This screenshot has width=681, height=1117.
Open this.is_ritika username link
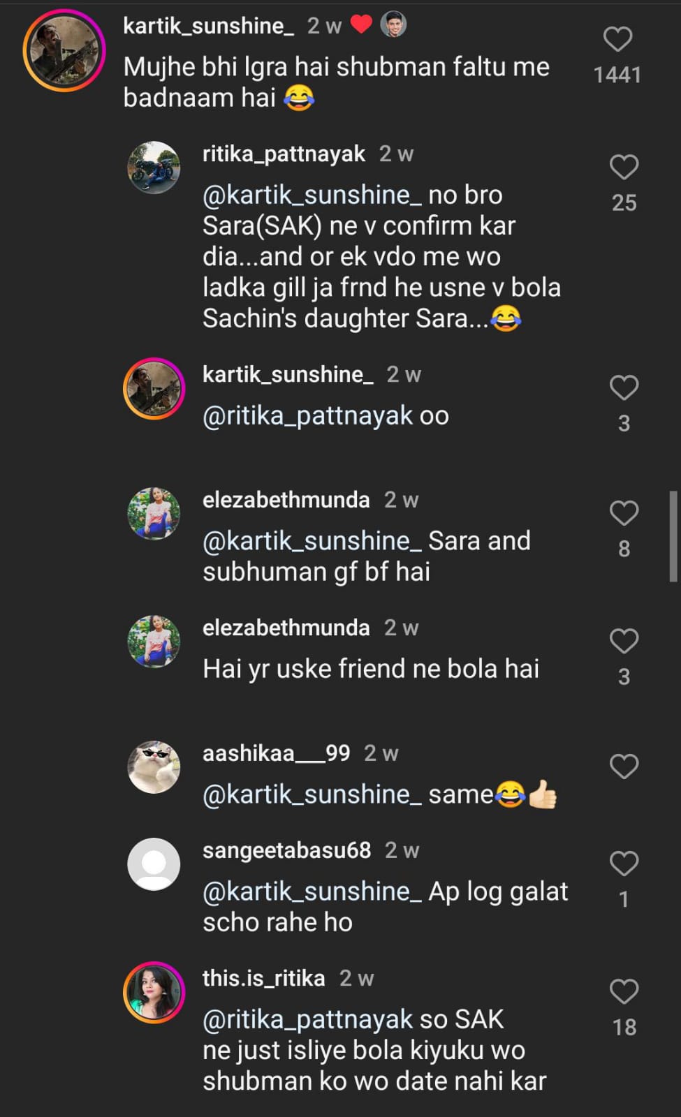[x=263, y=978]
